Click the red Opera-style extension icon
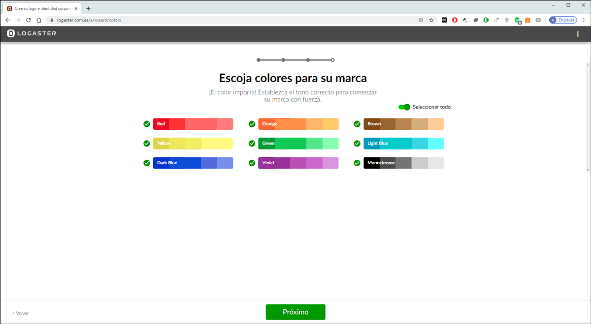Screen dimensions: 591x324 (x=455, y=20)
